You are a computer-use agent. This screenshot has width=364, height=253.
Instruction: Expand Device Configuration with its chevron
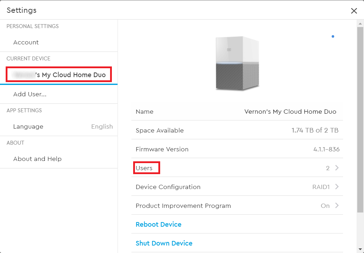[337, 187]
